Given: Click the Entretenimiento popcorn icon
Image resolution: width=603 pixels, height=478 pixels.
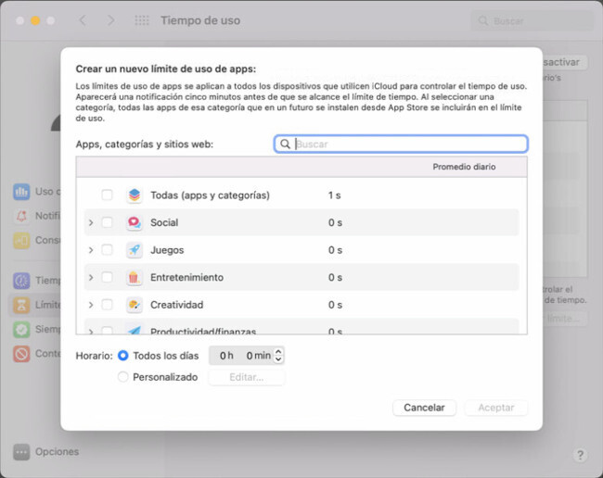Looking at the screenshot, I should click(135, 277).
